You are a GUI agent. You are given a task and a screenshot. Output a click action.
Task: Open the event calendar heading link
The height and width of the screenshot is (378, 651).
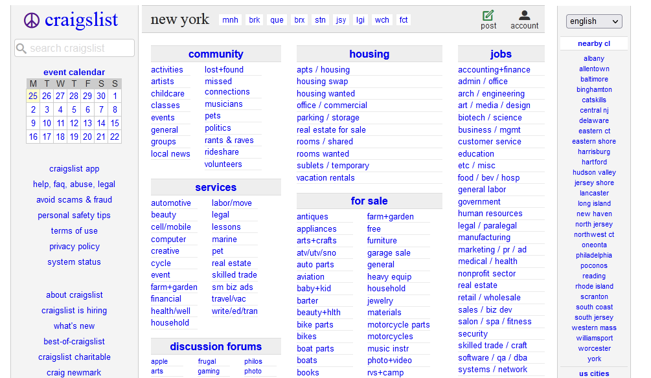74,72
